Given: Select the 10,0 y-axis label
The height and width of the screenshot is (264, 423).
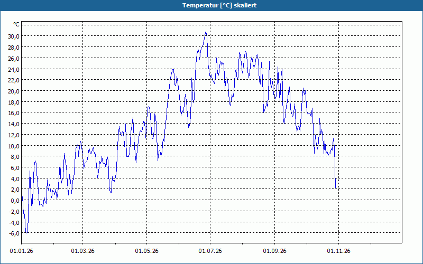Looking at the screenshot, I should point(14,146).
